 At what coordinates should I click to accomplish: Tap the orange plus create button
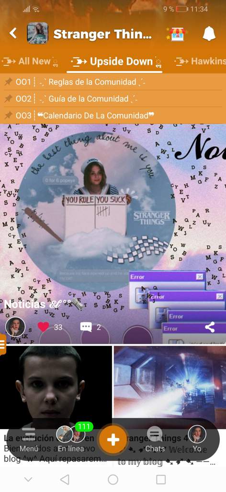point(113,440)
